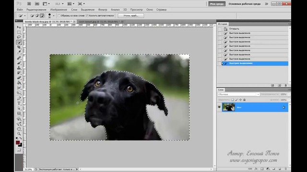307x172 pixels.
Task: Open the Выделение menu
Action: click(x=88, y=10)
